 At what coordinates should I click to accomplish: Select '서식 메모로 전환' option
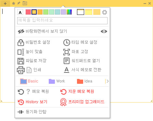point(86,70)
